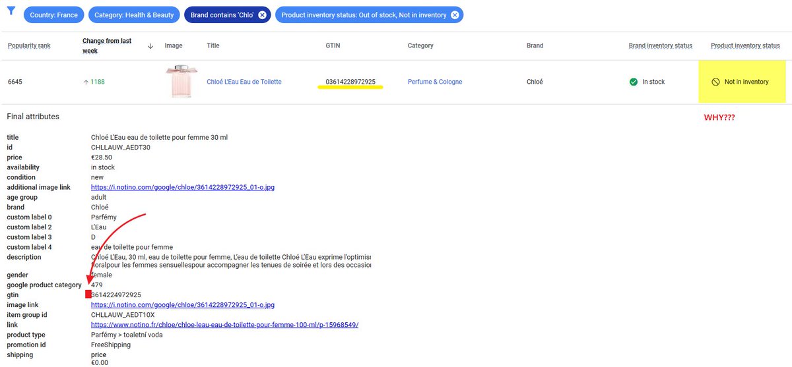Click the Final attributes heading
This screenshot has width=792, height=367.
tap(33, 117)
